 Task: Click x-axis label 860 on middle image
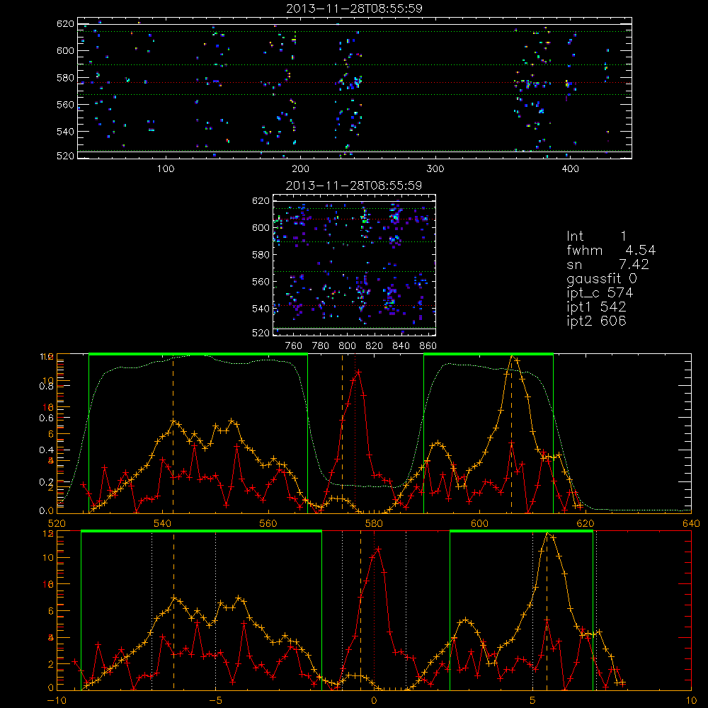(x=428, y=346)
